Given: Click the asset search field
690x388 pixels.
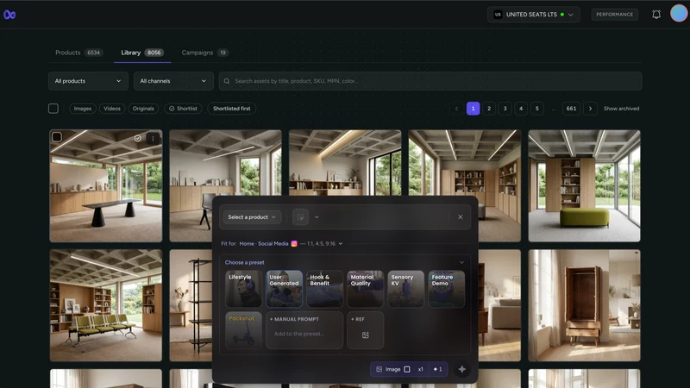Looking at the screenshot, I should click(430, 81).
